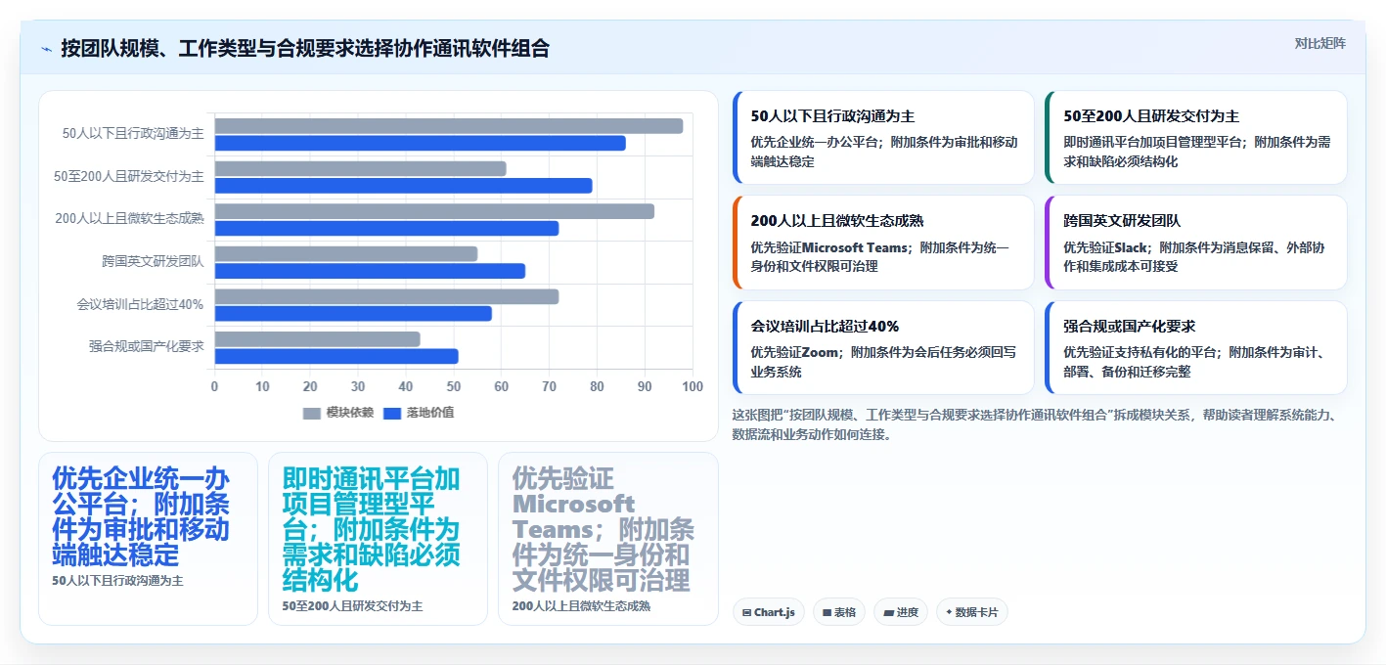The width and height of the screenshot is (1386, 665).
Task: Click the gray bar for 跨国英文研发团队
Action: coord(346,253)
